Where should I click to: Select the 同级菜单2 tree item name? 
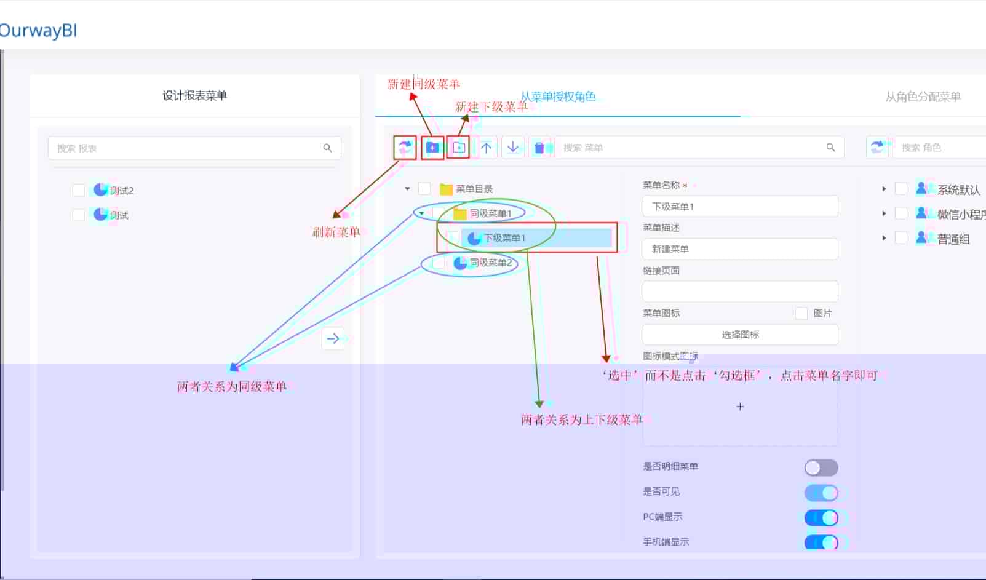pos(491,263)
